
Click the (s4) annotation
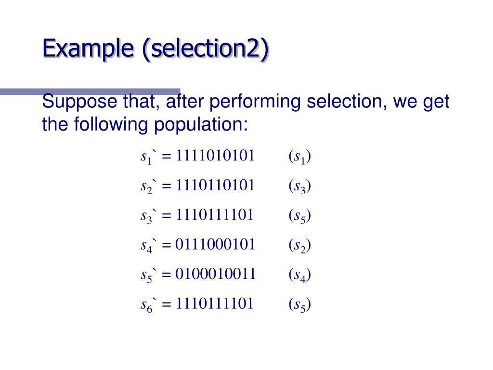pos(299,275)
